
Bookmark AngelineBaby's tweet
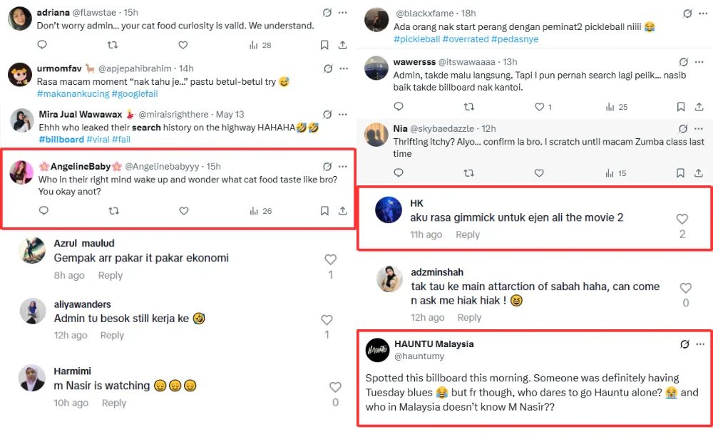coord(324,211)
